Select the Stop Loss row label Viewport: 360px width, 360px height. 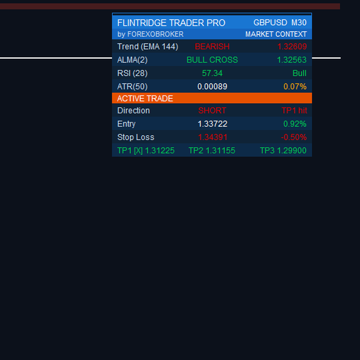point(136,137)
